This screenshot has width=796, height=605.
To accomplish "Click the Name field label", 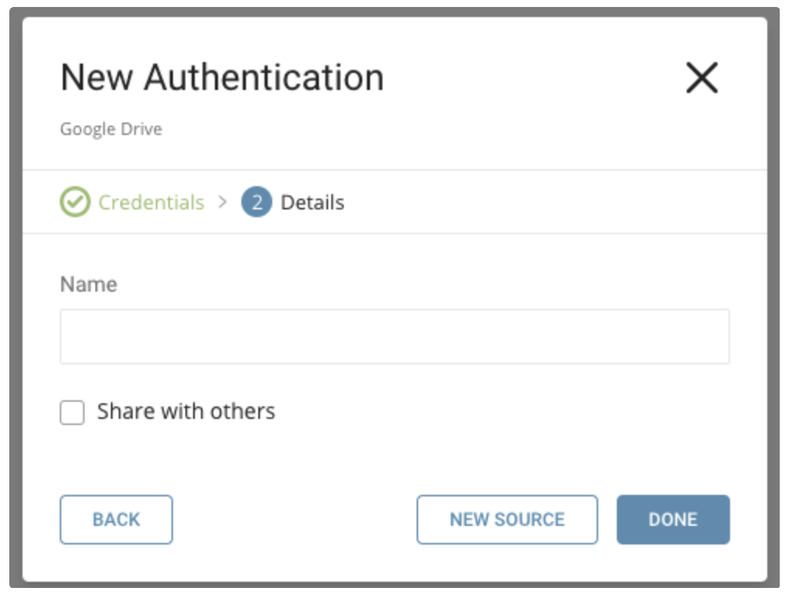I will (x=88, y=285).
